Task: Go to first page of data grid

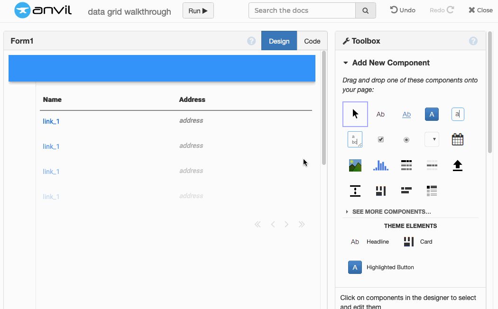Action: 258,225
